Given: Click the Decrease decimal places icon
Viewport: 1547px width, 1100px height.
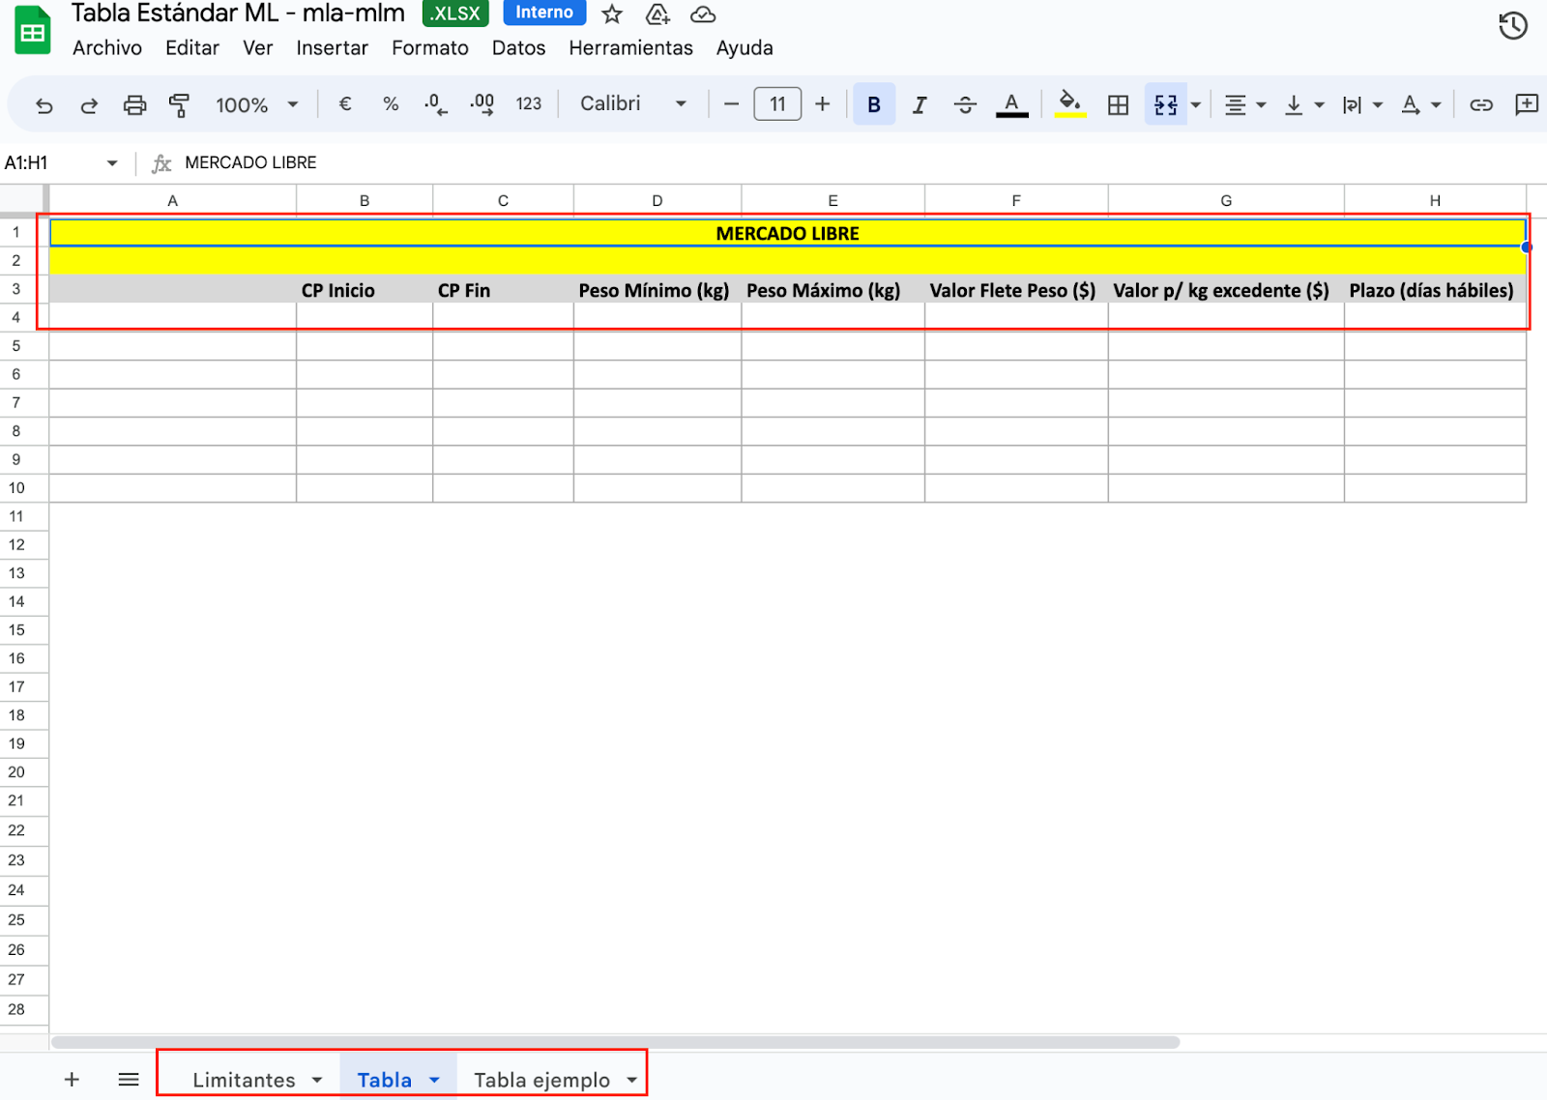Looking at the screenshot, I should (436, 104).
